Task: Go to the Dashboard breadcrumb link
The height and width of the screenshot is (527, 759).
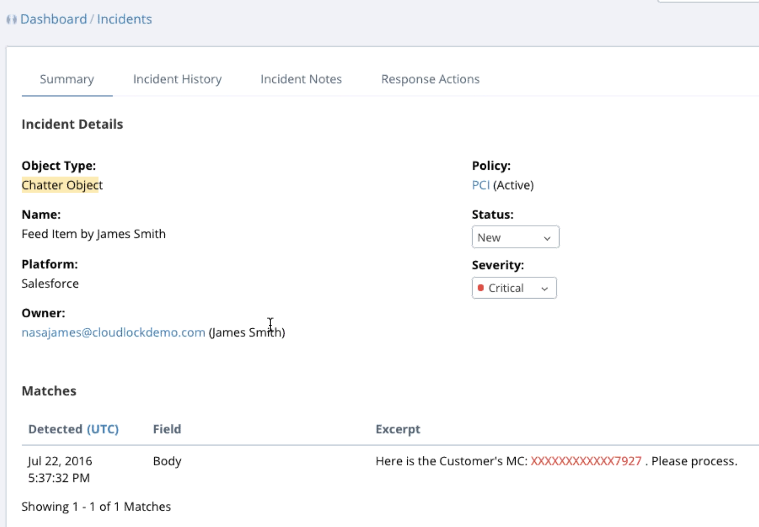Action: click(53, 19)
